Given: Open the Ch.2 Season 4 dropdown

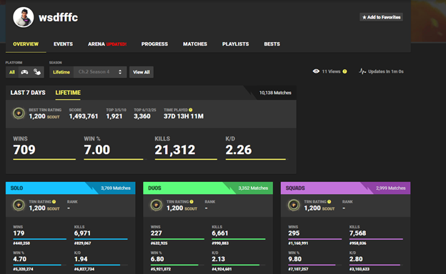Looking at the screenshot, I should 100,72.
